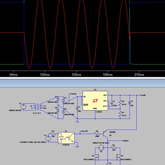The width and height of the screenshot is (165, 165).
Task: Select the V2 pulse voltage source symbol
Action: (48, 139)
